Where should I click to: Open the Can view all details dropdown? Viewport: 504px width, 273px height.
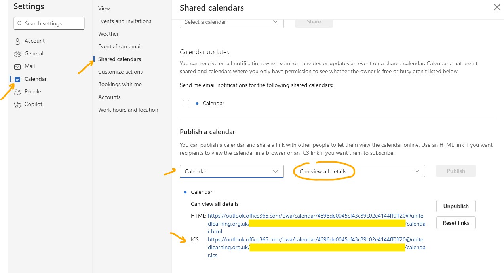(359, 171)
